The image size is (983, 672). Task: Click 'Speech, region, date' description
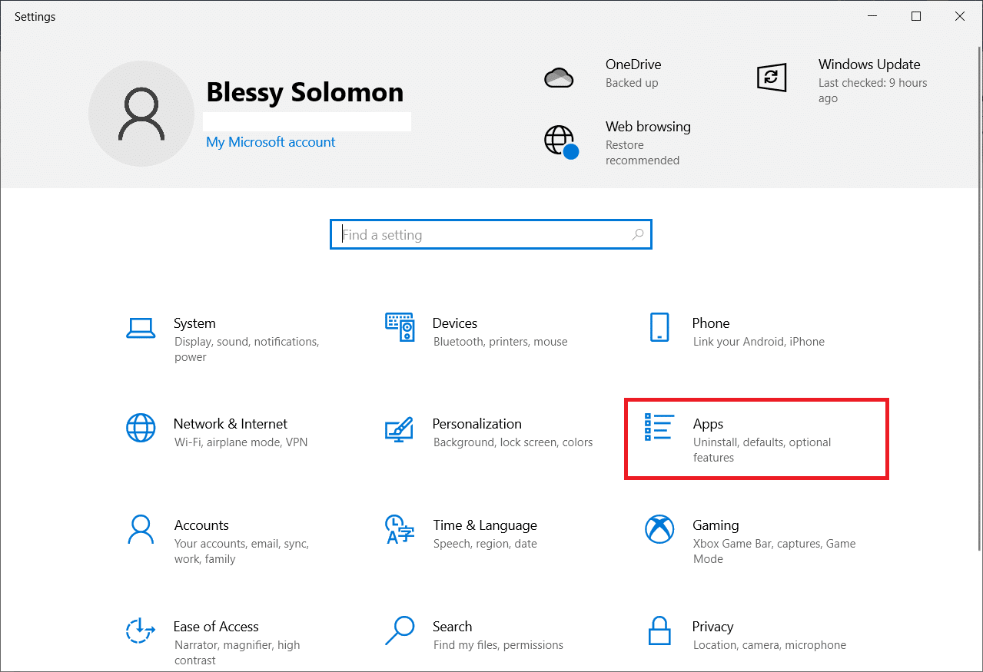pyautogui.click(x=485, y=544)
